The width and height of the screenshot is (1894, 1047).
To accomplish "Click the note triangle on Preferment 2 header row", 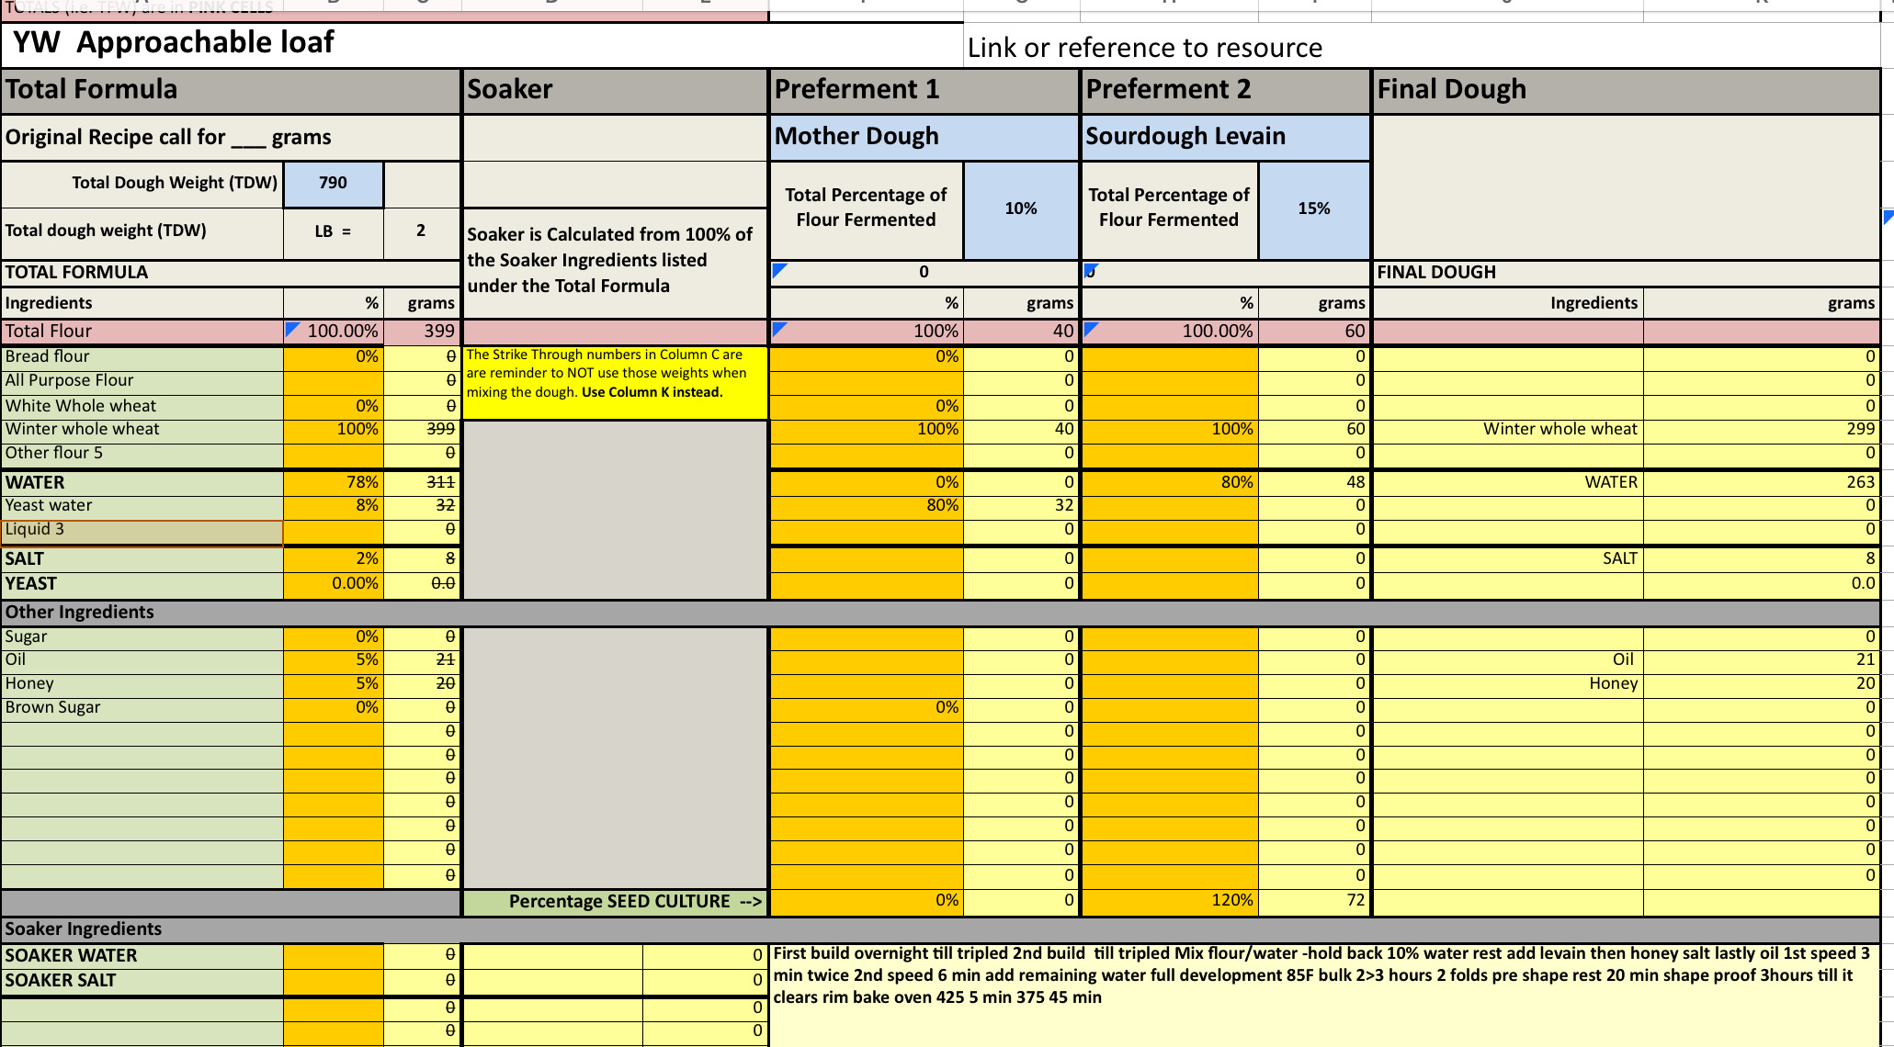I will 1094,272.
